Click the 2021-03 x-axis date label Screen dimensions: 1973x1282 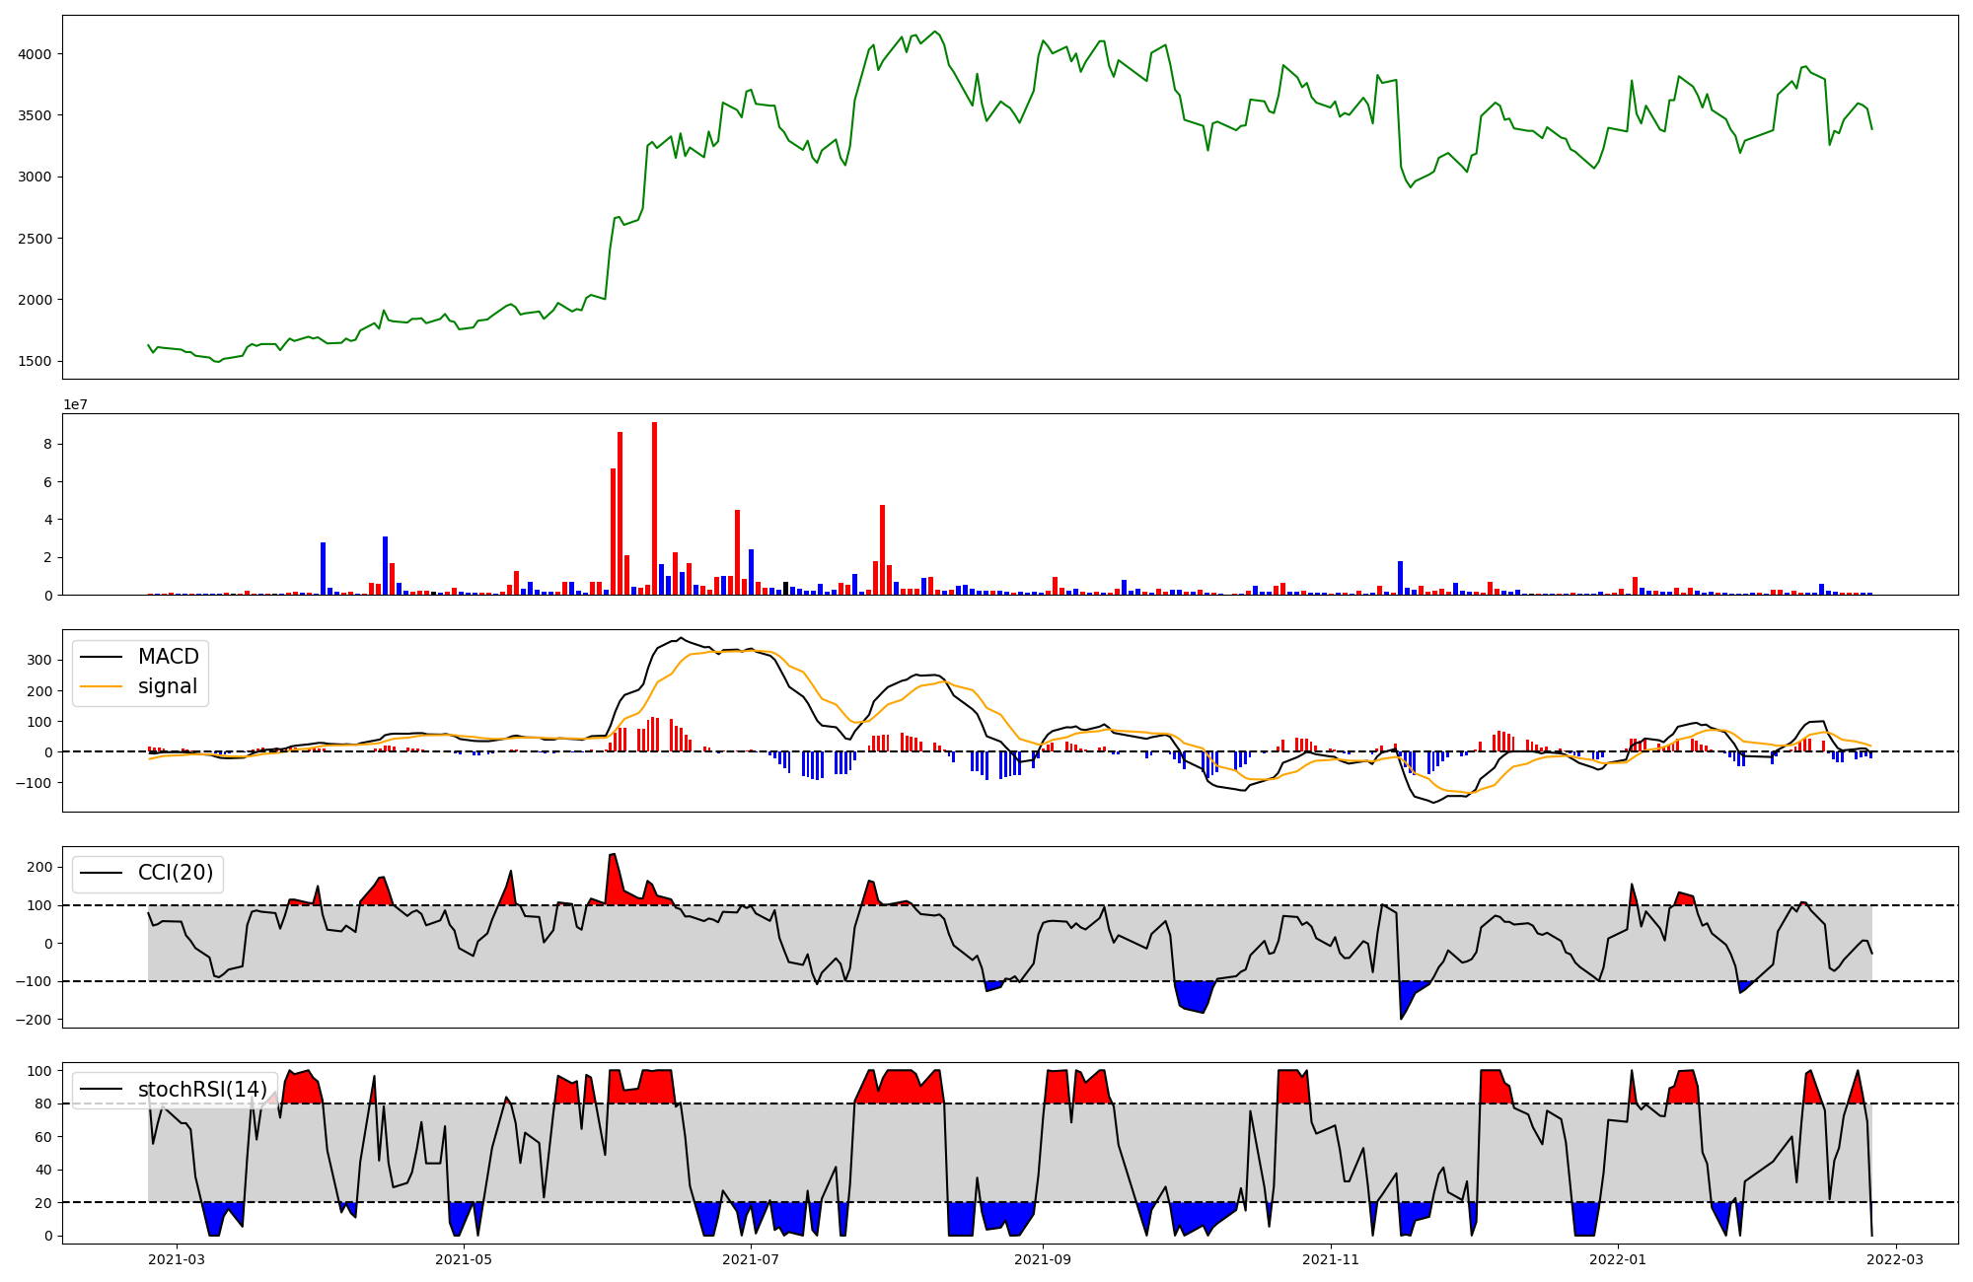176,1259
